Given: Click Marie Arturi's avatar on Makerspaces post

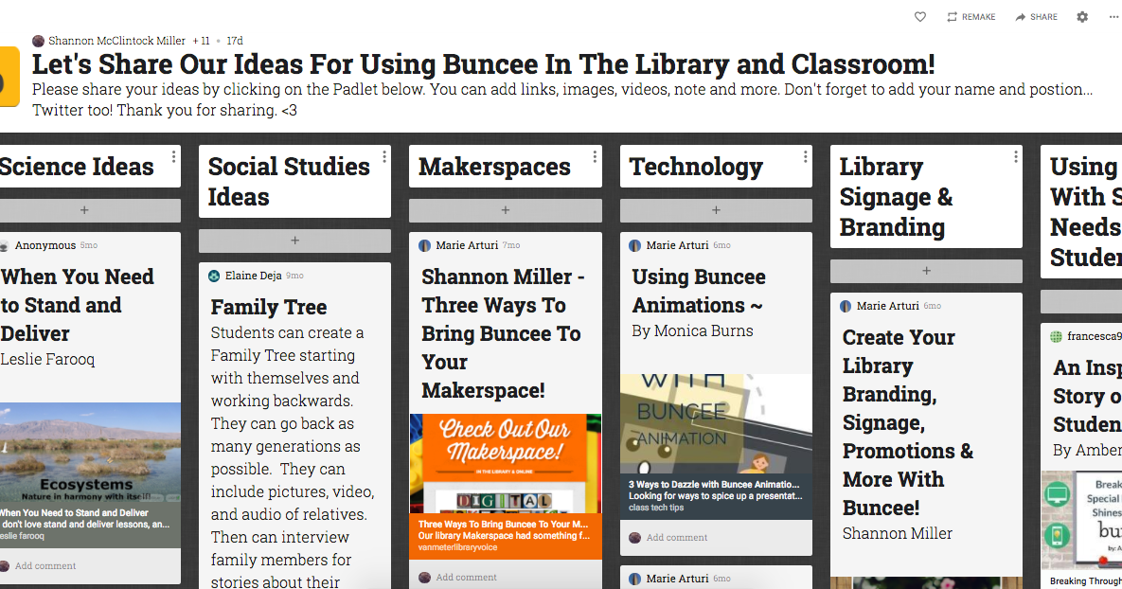Looking at the screenshot, I should [423, 245].
